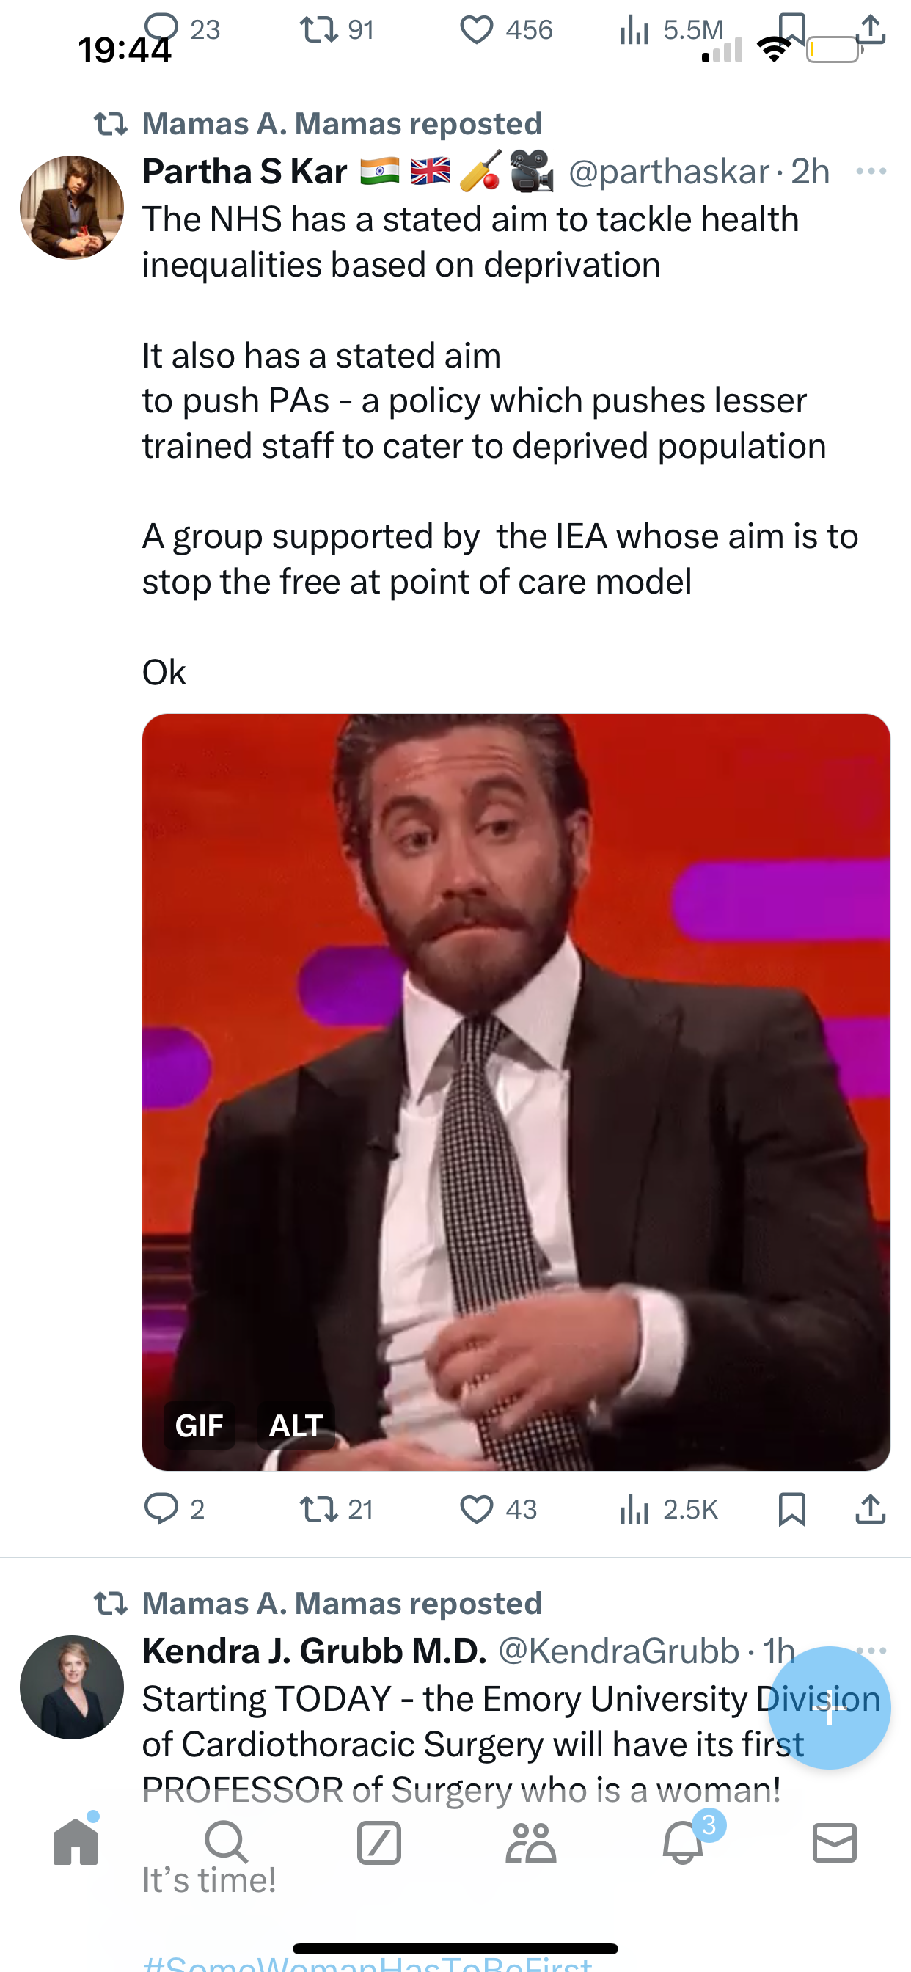Open Kendra J. Grubb's profile avatar
Image resolution: width=911 pixels, height=1972 pixels.
[x=72, y=1687]
